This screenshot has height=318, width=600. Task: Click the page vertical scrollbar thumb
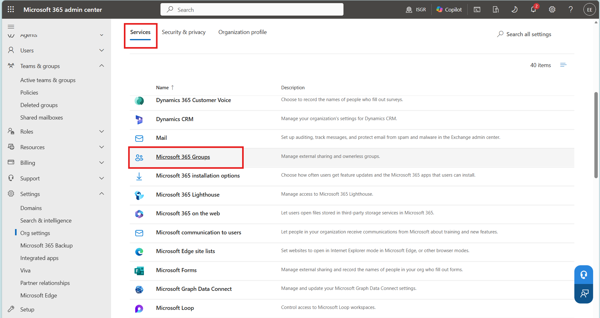pyautogui.click(x=596, y=135)
